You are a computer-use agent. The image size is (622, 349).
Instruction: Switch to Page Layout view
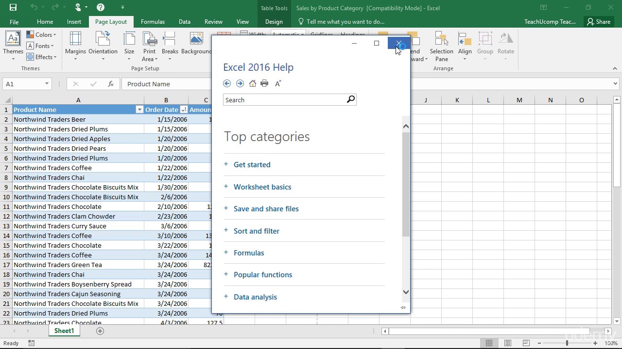[508, 343]
